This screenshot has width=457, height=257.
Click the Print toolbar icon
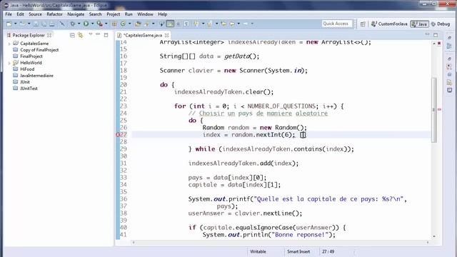[52, 24]
